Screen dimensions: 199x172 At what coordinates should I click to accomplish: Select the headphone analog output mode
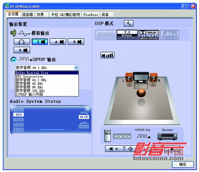22,42
